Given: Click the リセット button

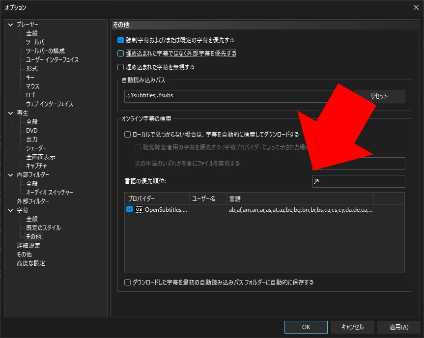Looking at the screenshot, I should pyautogui.click(x=379, y=96).
